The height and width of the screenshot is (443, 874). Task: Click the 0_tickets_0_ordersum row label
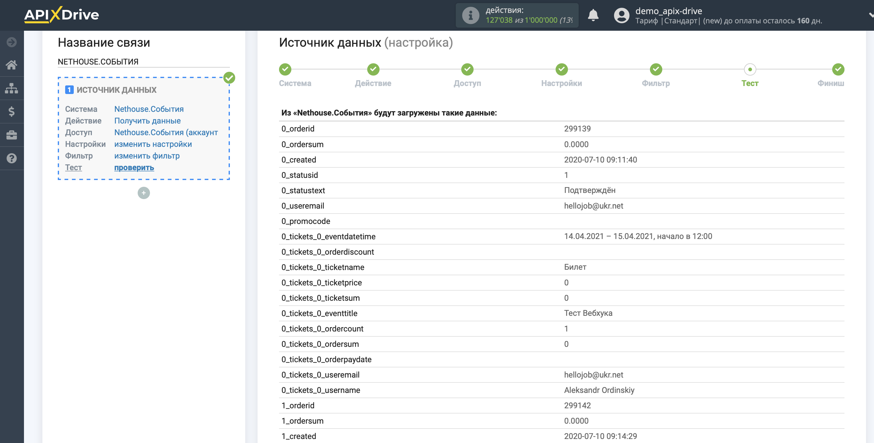[x=320, y=344]
